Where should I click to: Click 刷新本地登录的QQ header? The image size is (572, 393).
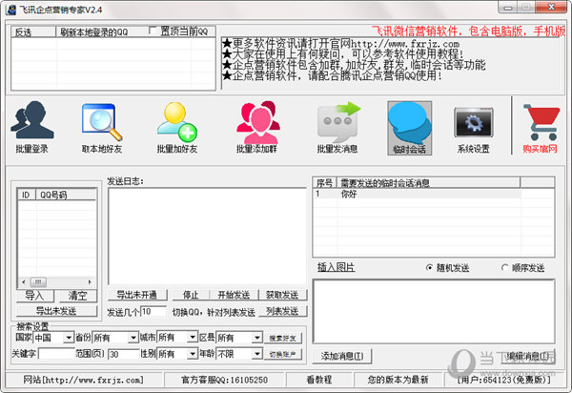coord(94,32)
